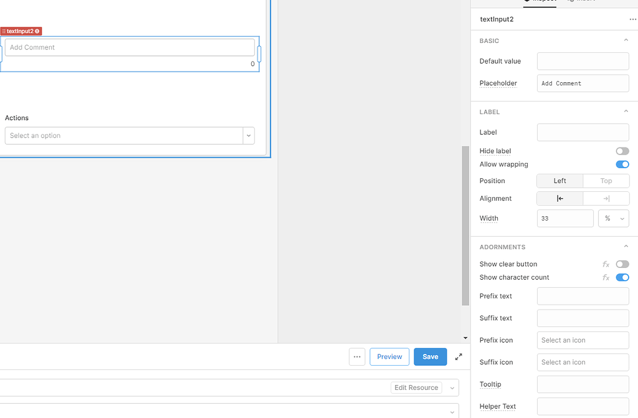Save the app with the Save button
The image size is (638, 418).
pos(430,356)
